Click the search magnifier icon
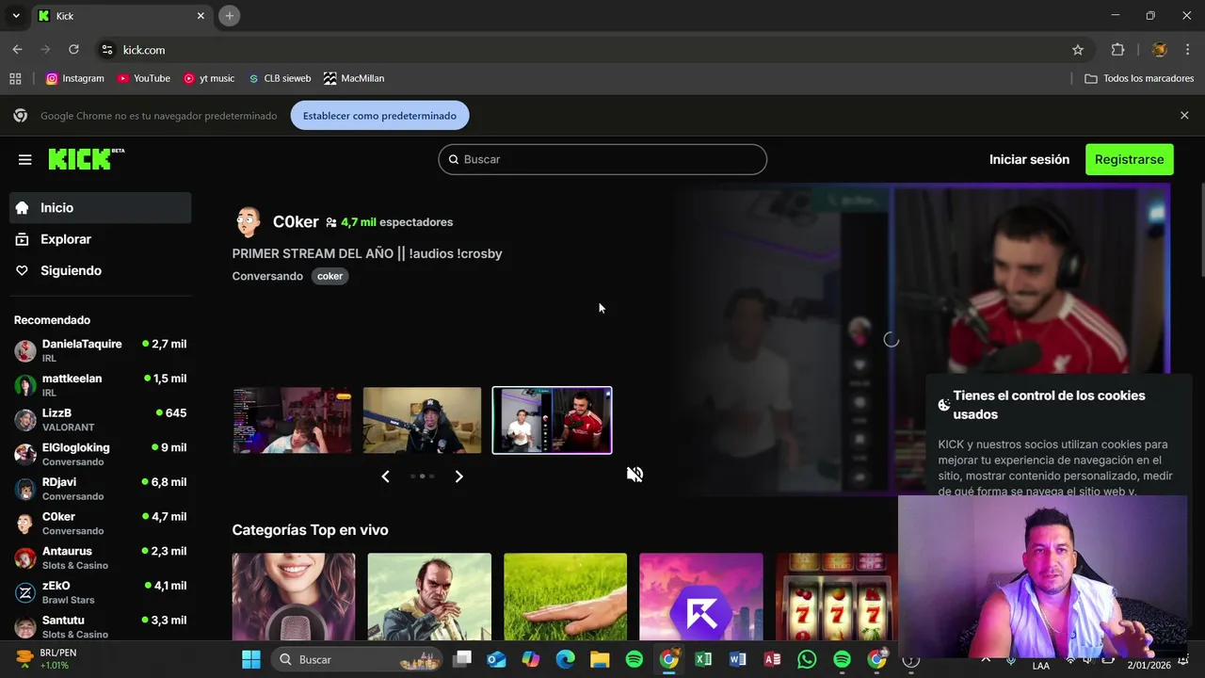The height and width of the screenshot is (678, 1205). (454, 159)
